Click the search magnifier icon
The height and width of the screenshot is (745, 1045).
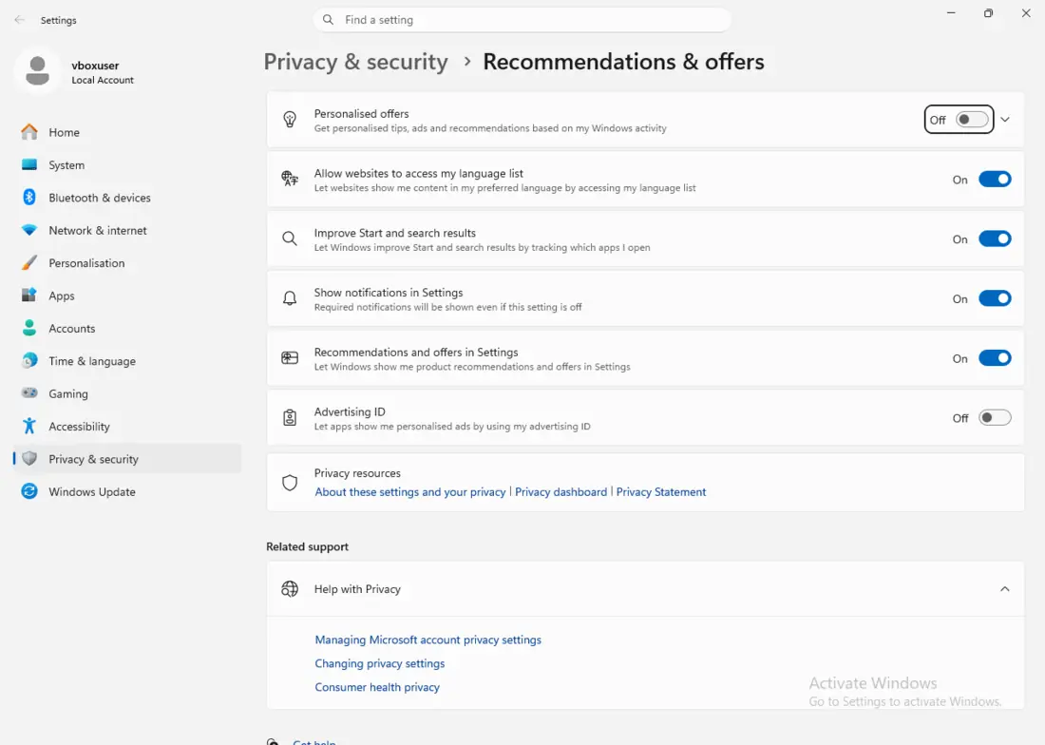[328, 19]
